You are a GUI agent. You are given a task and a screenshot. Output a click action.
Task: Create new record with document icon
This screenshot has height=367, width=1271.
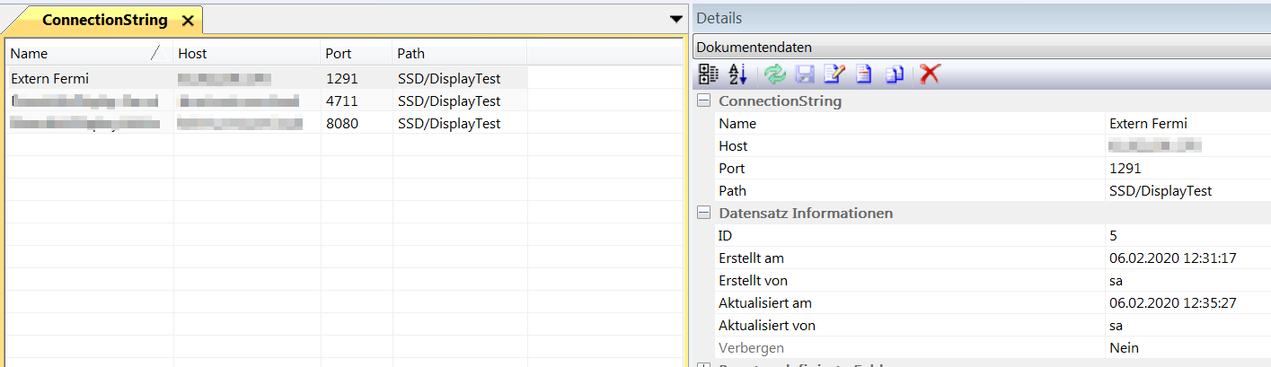point(863,74)
